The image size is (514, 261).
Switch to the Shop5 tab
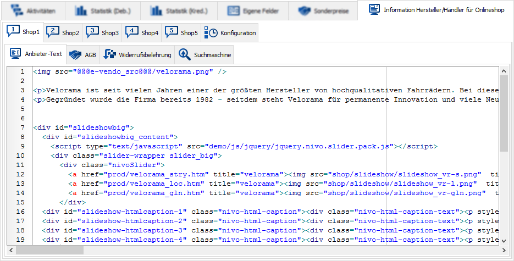(x=181, y=33)
